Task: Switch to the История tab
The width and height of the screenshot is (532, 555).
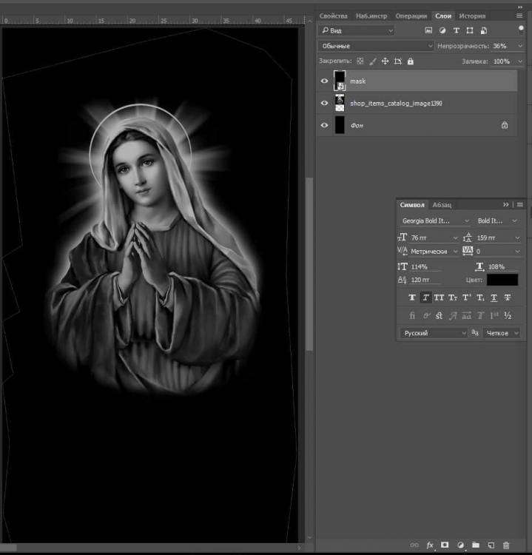Action: pyautogui.click(x=472, y=16)
